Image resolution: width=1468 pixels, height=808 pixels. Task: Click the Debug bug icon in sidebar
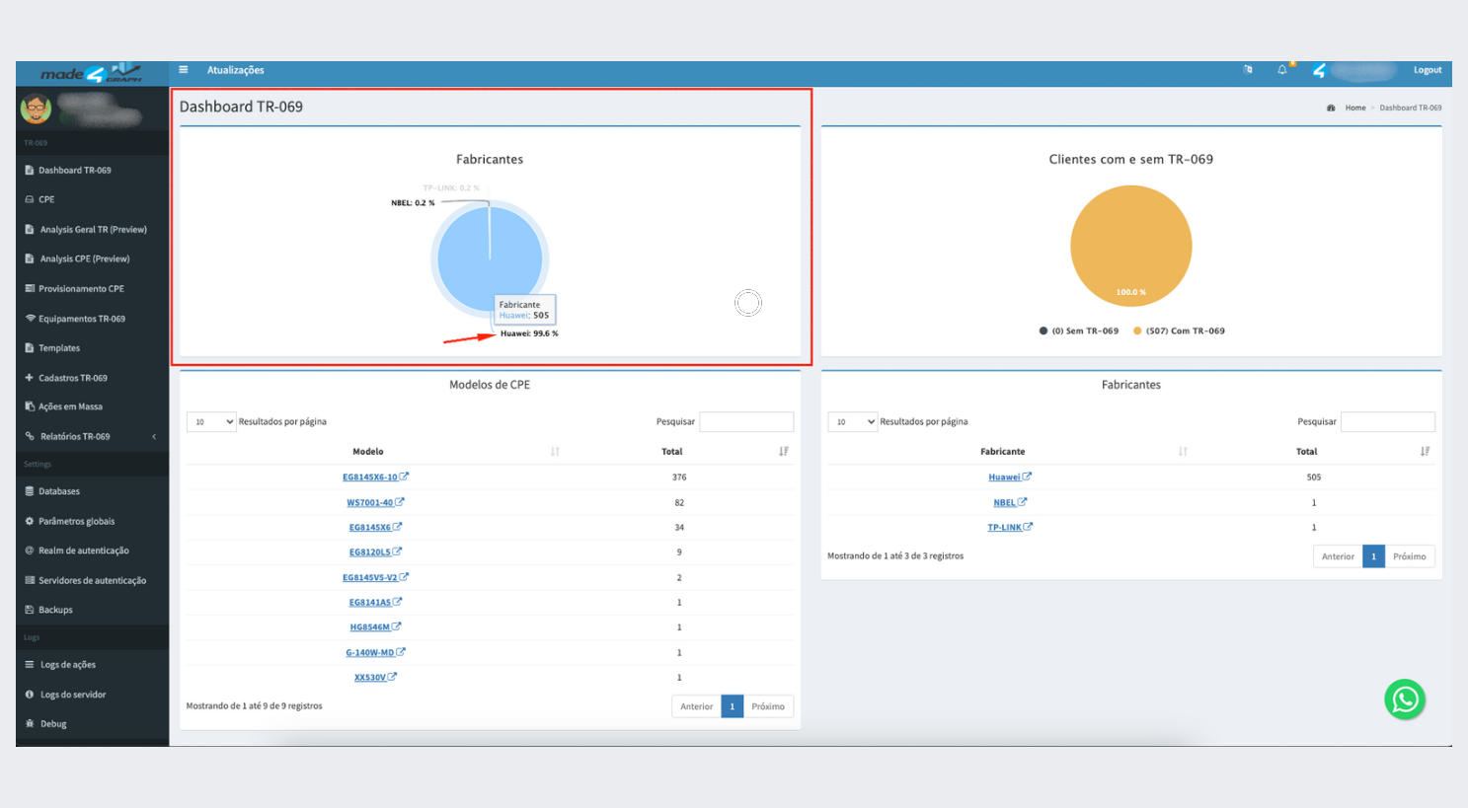click(30, 724)
